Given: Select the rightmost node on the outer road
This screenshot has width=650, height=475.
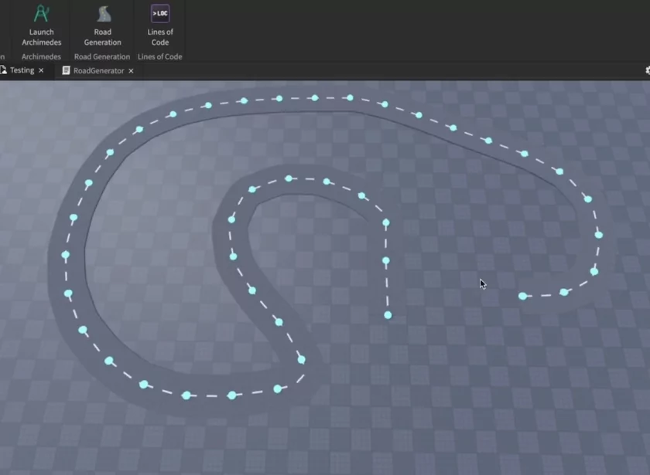Looking at the screenshot, I should click(x=598, y=234).
